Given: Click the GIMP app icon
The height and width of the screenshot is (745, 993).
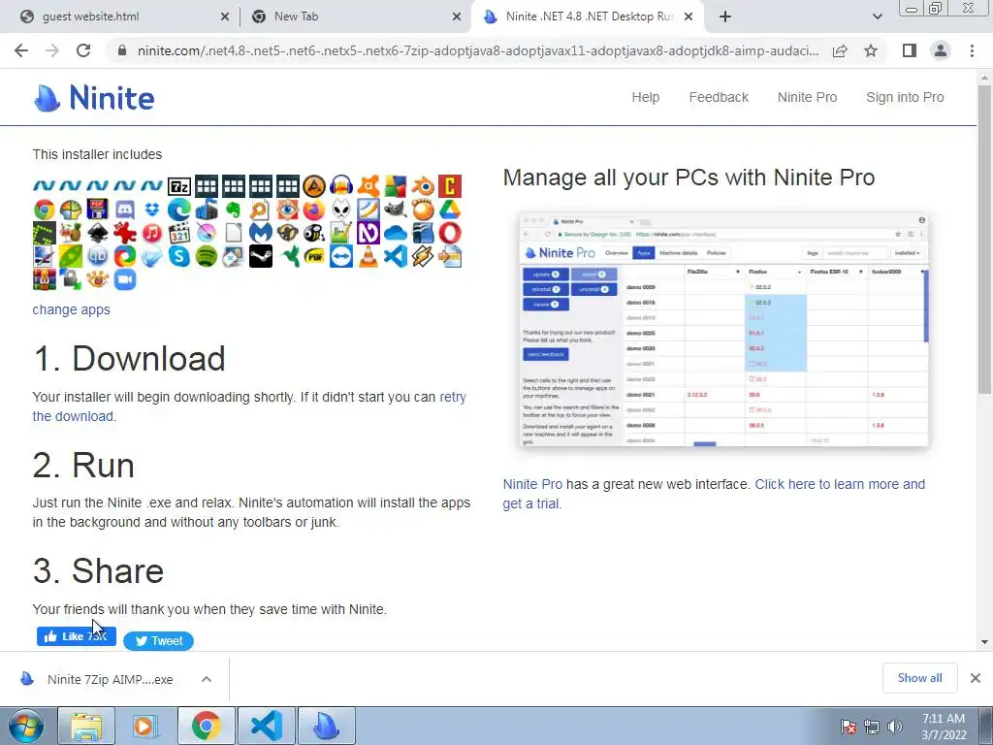Looking at the screenshot, I should pos(396,210).
